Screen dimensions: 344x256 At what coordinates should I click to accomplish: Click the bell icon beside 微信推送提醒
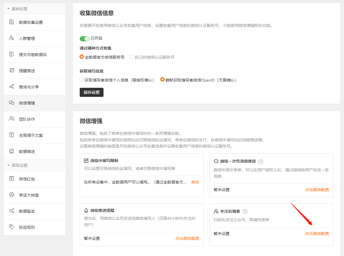coord(86,210)
